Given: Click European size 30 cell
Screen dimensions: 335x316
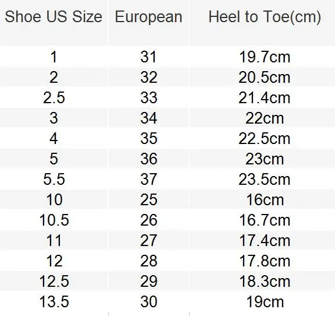Looking at the screenshot, I should [x=148, y=301].
